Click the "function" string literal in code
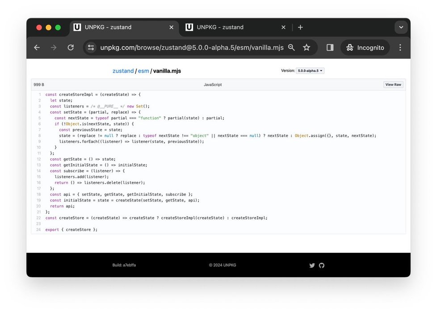 coord(150,118)
